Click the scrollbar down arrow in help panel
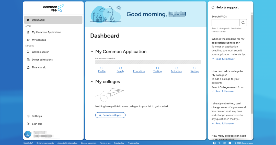This screenshot has width=276, height=145. point(252,139)
